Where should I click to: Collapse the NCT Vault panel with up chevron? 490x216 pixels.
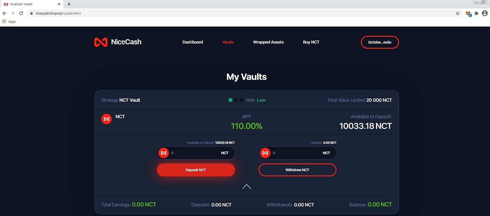(x=246, y=187)
